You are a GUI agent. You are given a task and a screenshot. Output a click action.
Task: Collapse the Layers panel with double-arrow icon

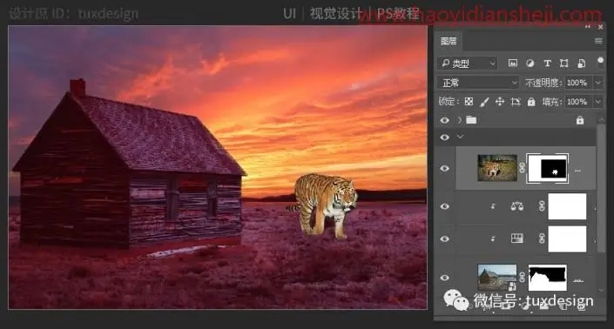pos(588,27)
